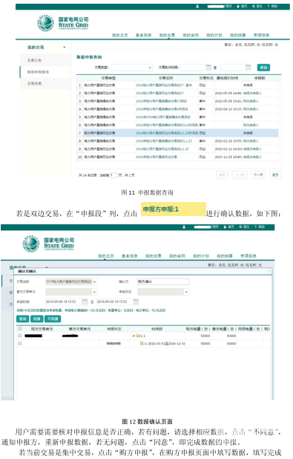Select 交易结果 in the left sidebar menu
Image resolution: width=293 pixels, height=459 pixels.
coord(35,83)
